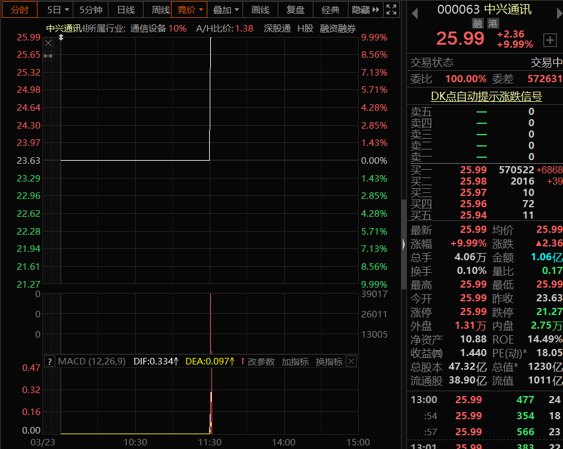This screenshot has width=563, height=449.
Task: Go to the next stock using the right arrow
Action: [x=559, y=14]
